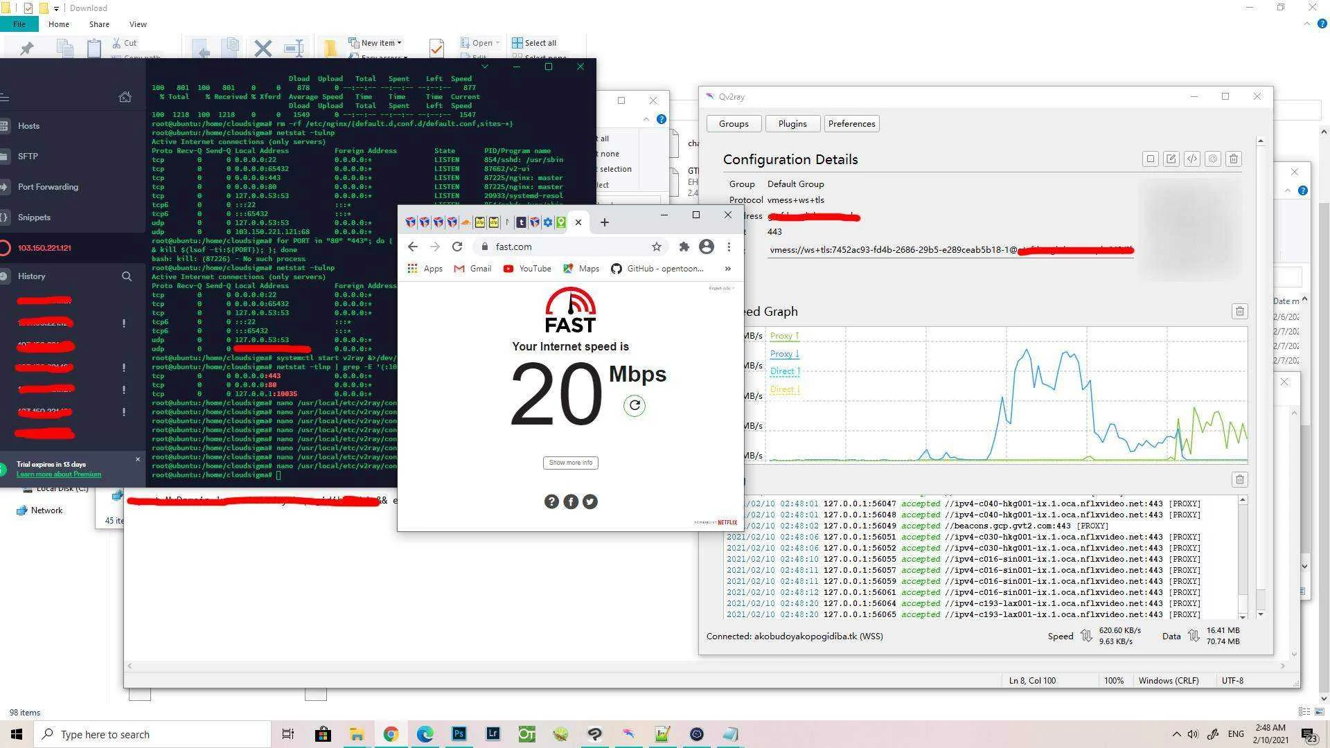Switch to the tumblr 't' tab in Chrome

click(521, 222)
